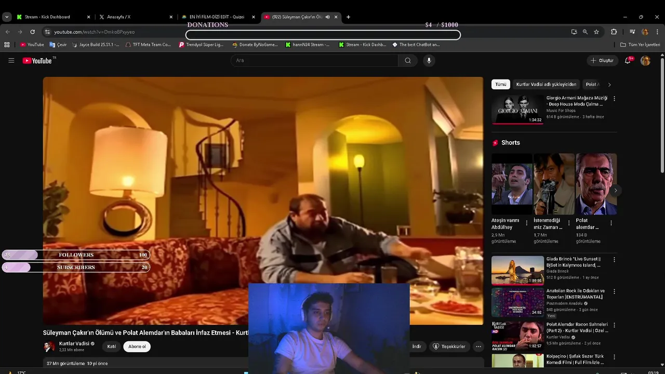This screenshot has width=665, height=374.
Task: Open Giorgio Armani Mağaza Müziği video thumbnail
Action: point(517,109)
